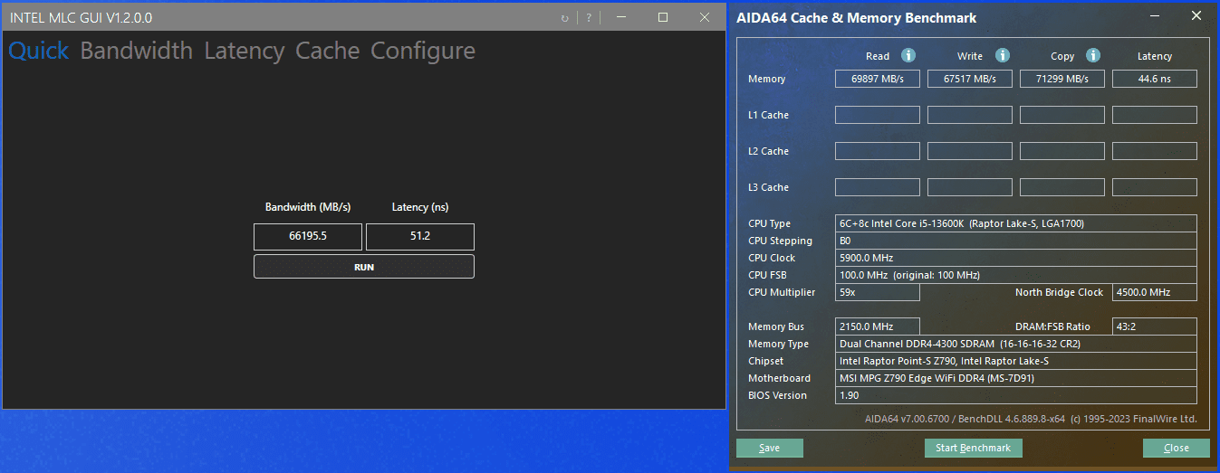The height and width of the screenshot is (473, 1220).
Task: Click Memory Write value 67517 MB/s
Action: [970, 79]
